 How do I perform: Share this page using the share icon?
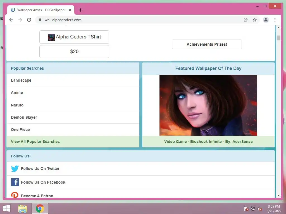coord(246,20)
